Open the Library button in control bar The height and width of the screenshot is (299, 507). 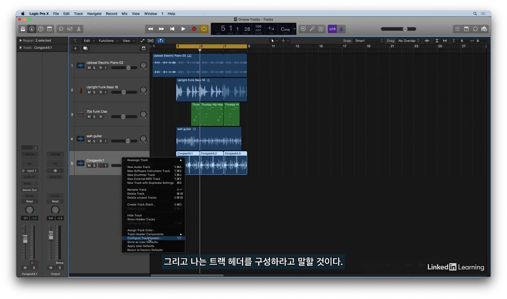pos(23,29)
